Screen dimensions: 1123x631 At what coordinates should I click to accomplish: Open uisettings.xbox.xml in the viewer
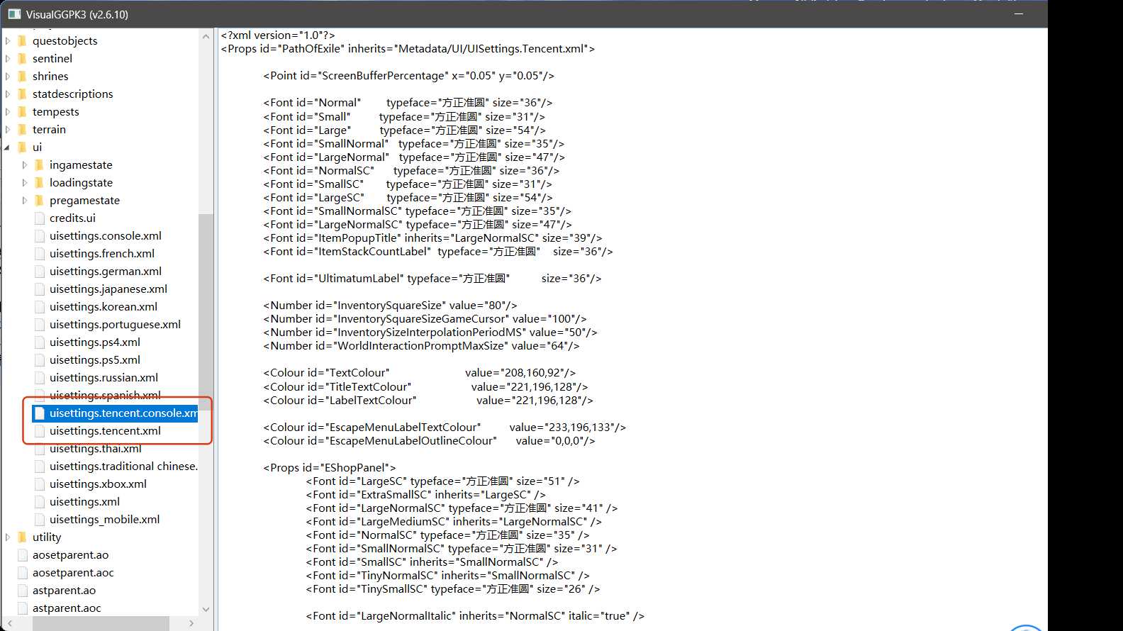click(98, 484)
